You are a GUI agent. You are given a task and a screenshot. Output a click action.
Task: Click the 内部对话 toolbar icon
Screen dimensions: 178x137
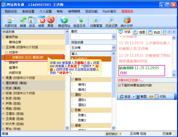coord(11,20)
